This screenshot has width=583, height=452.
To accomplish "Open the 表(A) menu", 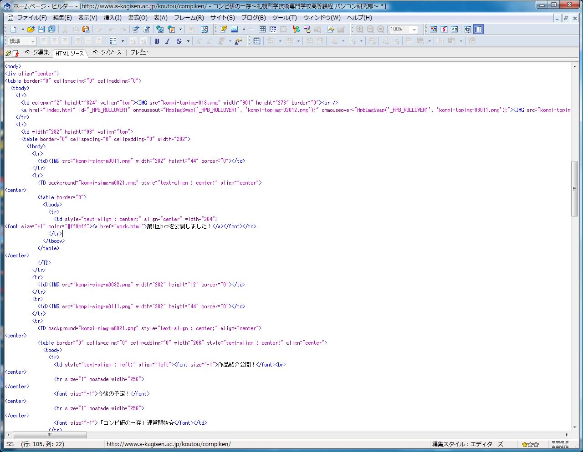I will pos(160,18).
